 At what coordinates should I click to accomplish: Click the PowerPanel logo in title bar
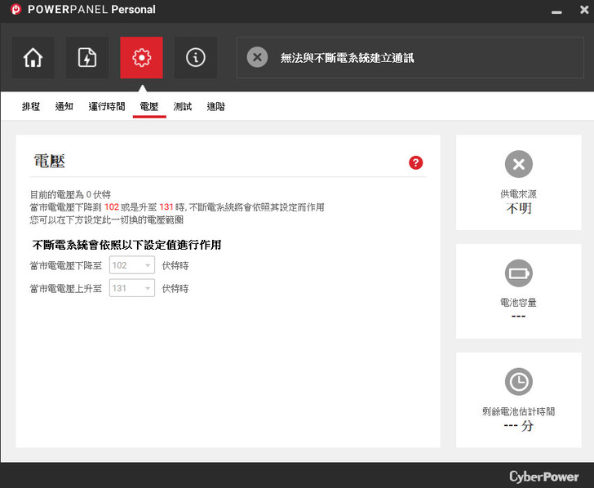tap(15, 10)
